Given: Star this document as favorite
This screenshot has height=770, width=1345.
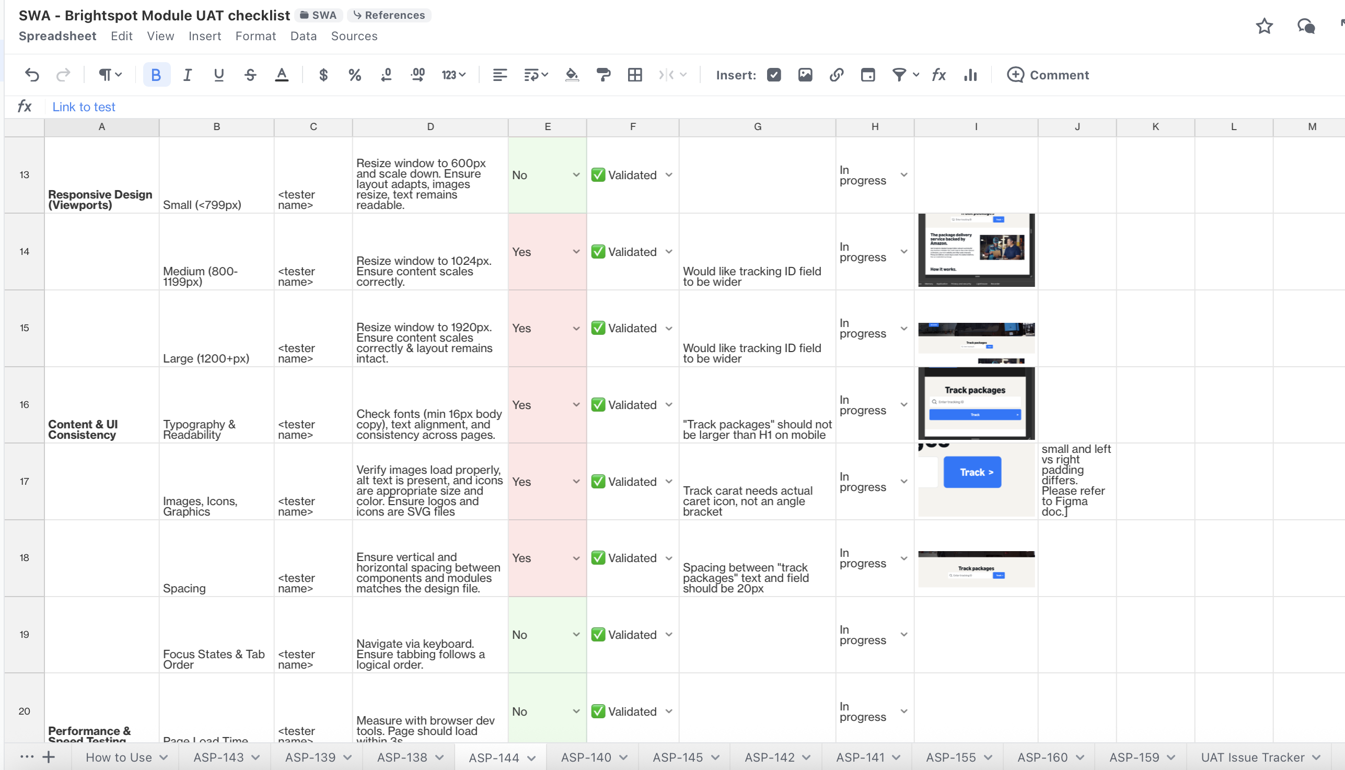Looking at the screenshot, I should point(1263,26).
